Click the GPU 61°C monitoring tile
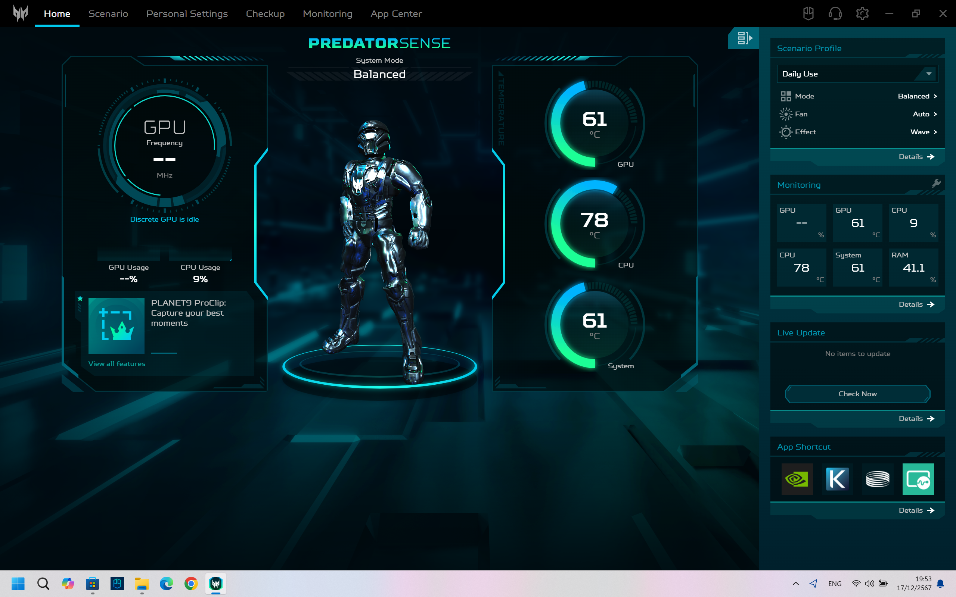Image resolution: width=956 pixels, height=597 pixels. click(857, 222)
